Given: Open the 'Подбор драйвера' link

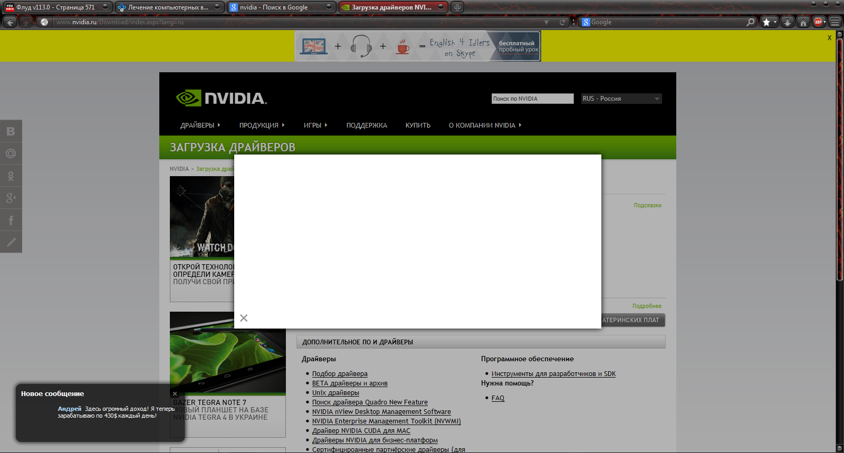Looking at the screenshot, I should (340, 374).
